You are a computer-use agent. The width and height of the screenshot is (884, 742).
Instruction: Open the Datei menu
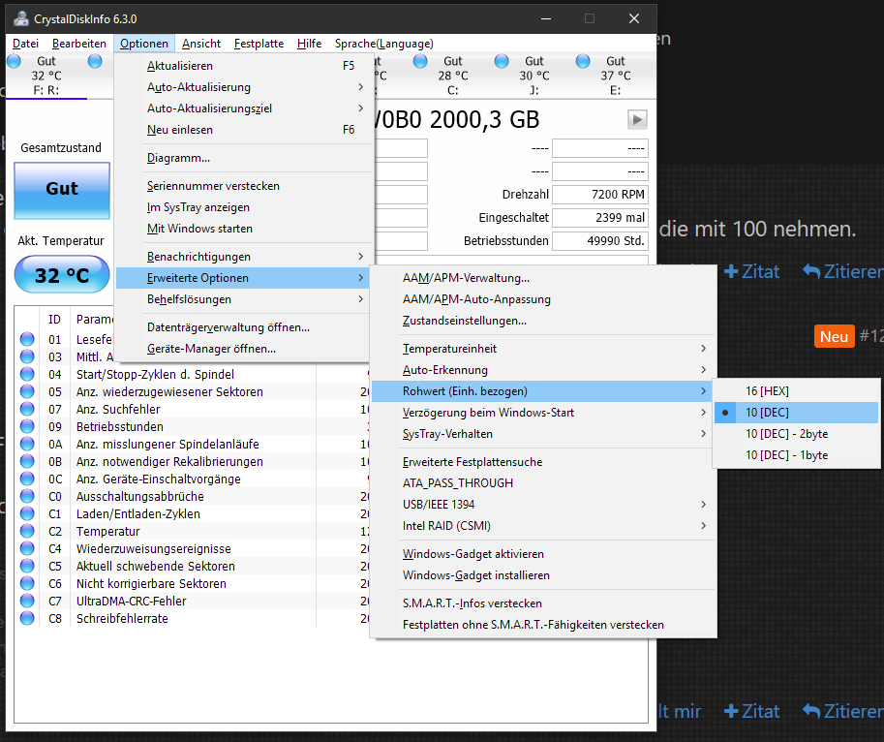pos(25,44)
